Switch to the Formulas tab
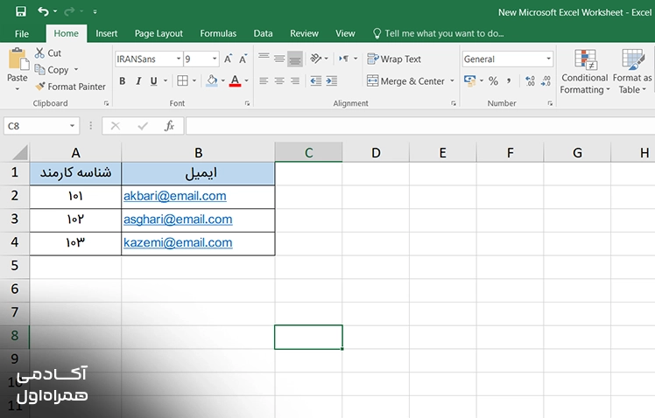The image size is (655, 418). 218,33
